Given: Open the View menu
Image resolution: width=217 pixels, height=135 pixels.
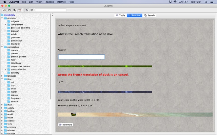Looking at the screenshot, I should [x=39, y=2].
